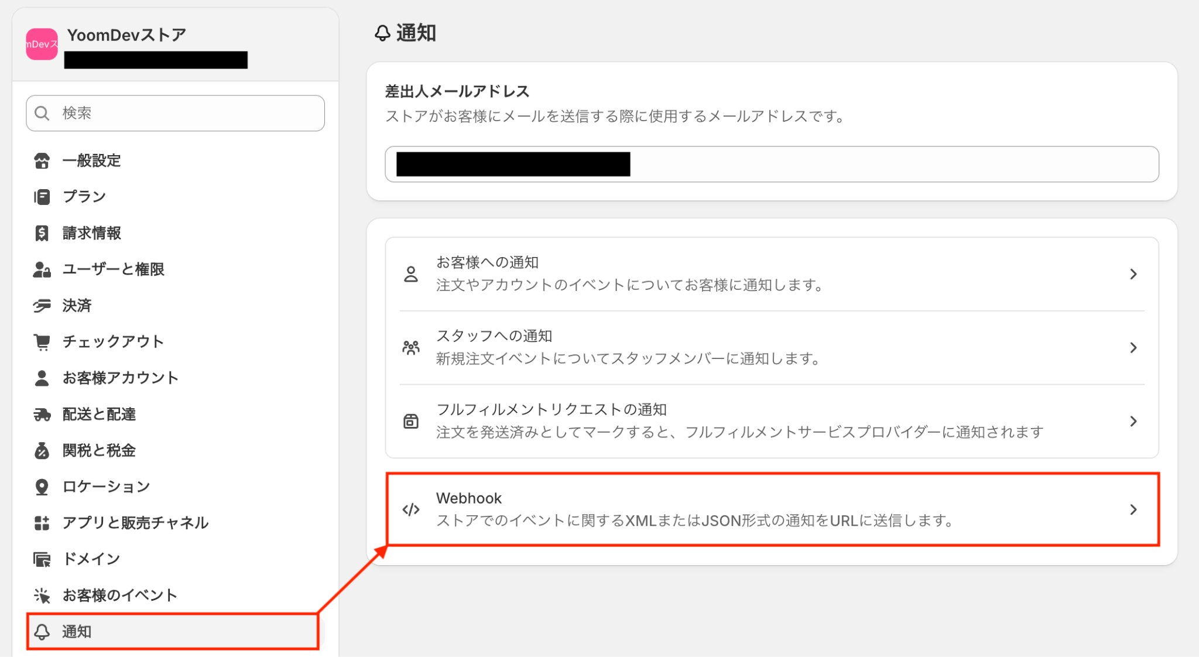Open スタッフへの通知 via right chevron
Screen dimensions: 1199x657
1133,348
